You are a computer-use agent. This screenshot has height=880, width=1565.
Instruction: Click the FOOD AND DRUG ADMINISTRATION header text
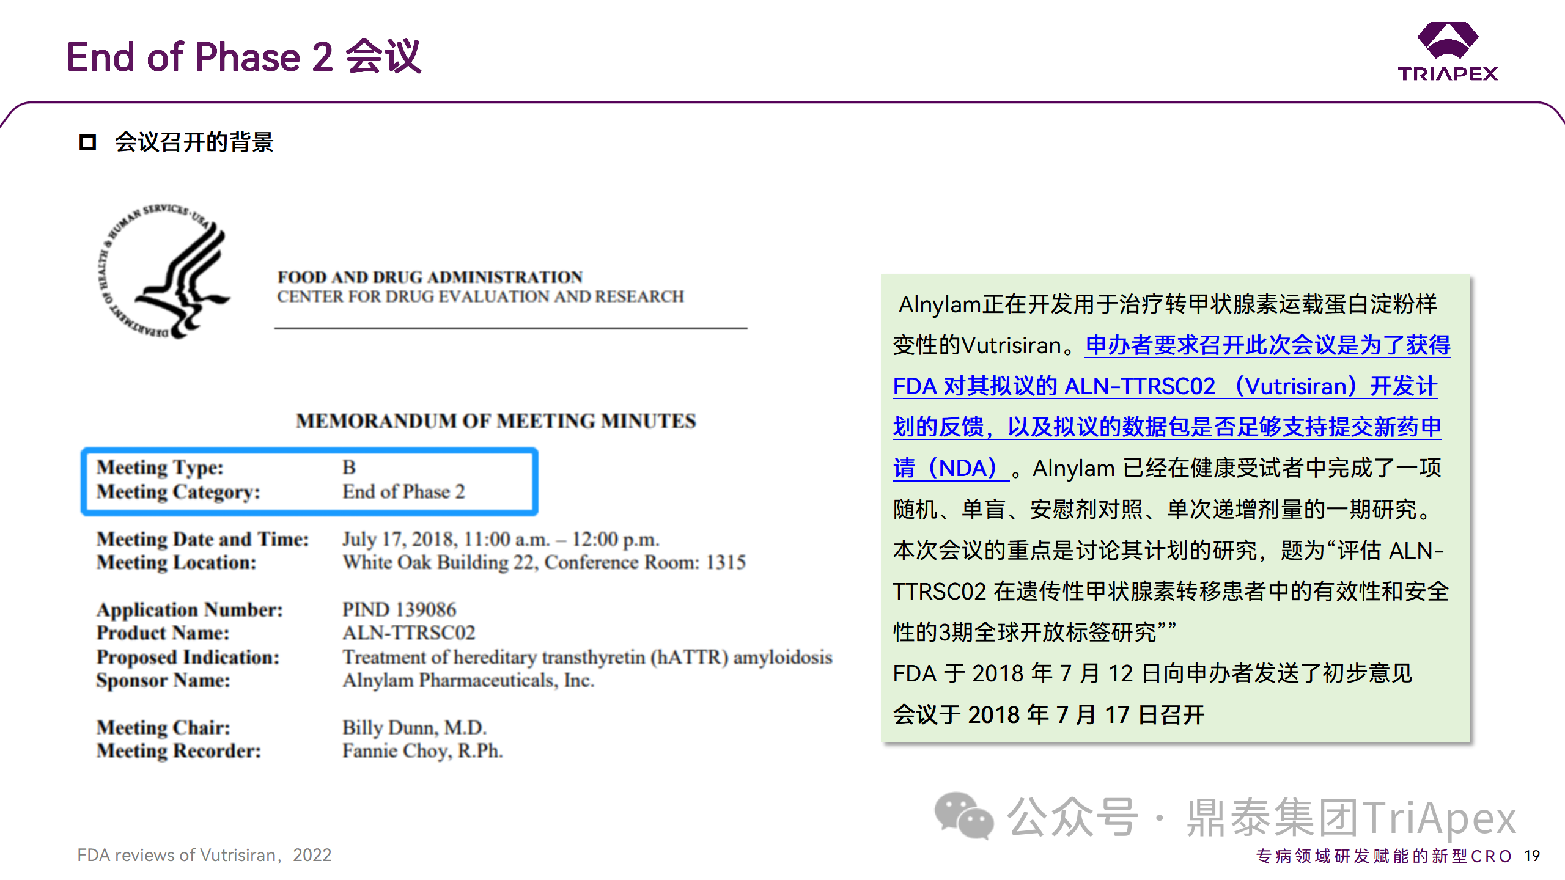pyautogui.click(x=430, y=277)
